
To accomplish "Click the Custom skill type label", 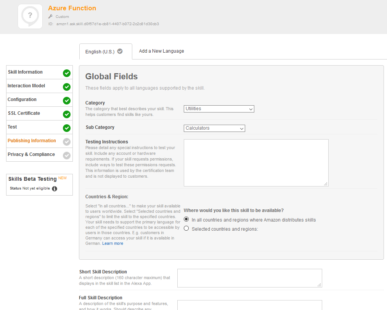I will pyautogui.click(x=62, y=17).
